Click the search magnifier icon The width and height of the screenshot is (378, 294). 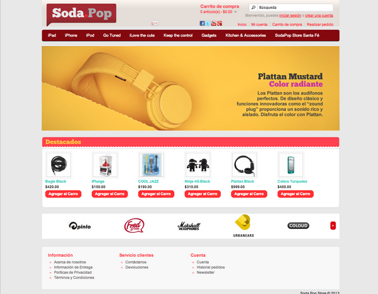[253, 8]
